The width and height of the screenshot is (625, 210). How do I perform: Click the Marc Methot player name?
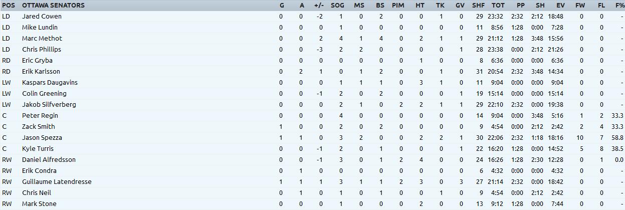[x=42, y=38]
